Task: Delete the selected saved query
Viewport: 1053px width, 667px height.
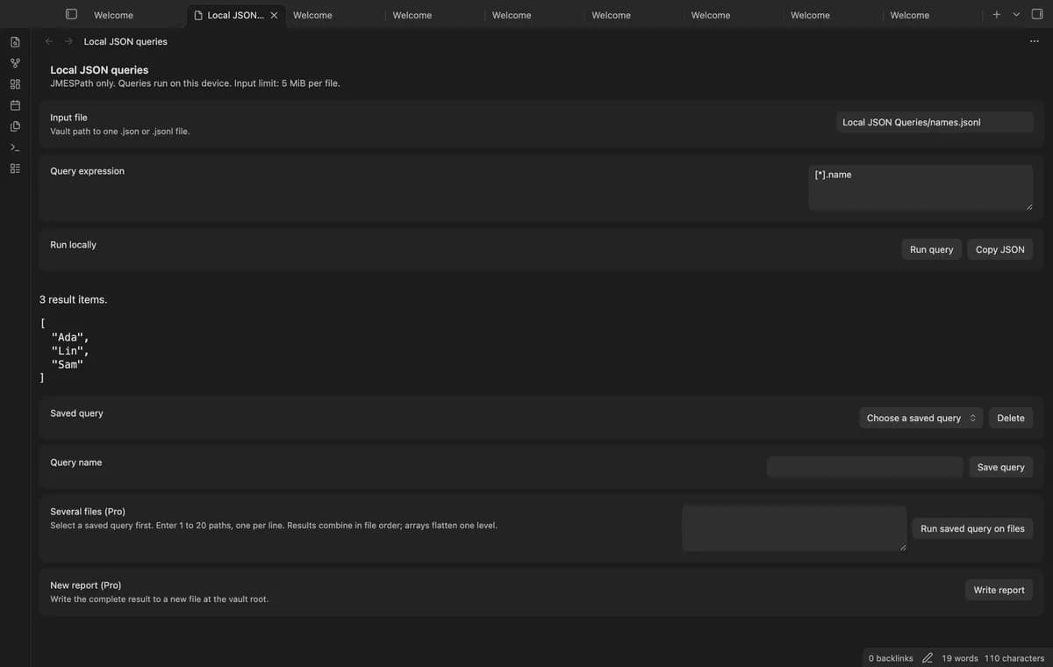Action: [x=1011, y=418]
